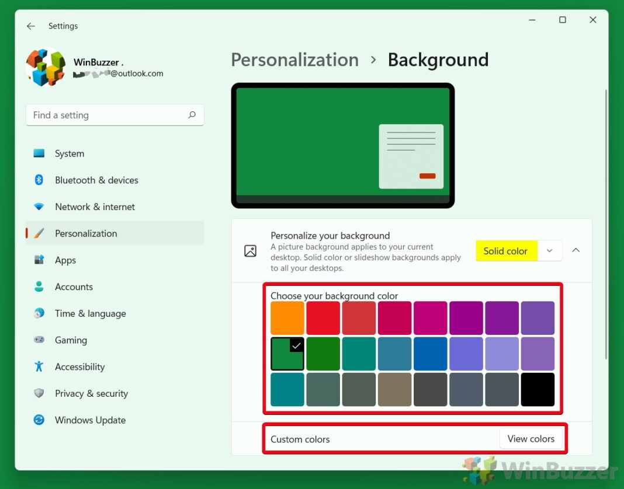Click the Personalization breadcrumb link
The width and height of the screenshot is (624, 489).
295,60
